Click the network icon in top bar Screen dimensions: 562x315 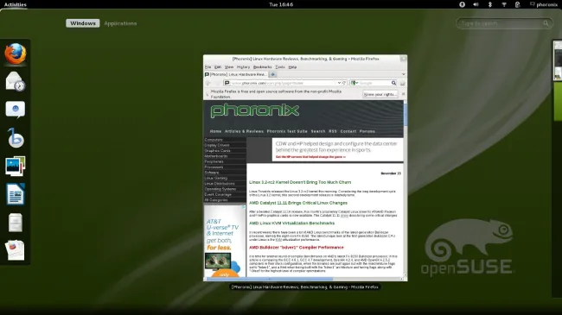coord(504,4)
